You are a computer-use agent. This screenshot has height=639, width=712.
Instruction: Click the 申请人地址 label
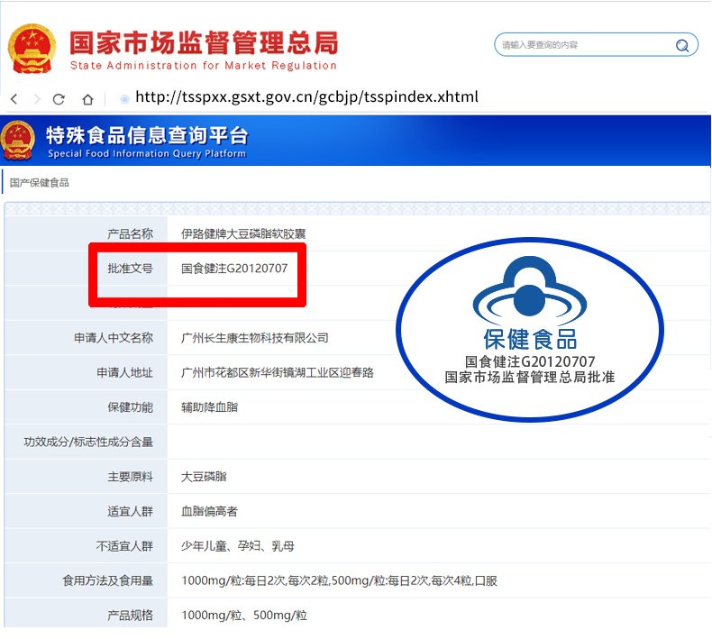(124, 372)
